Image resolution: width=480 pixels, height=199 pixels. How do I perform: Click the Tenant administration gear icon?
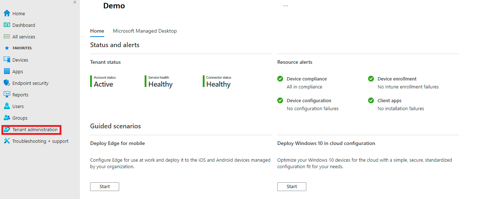click(7, 129)
